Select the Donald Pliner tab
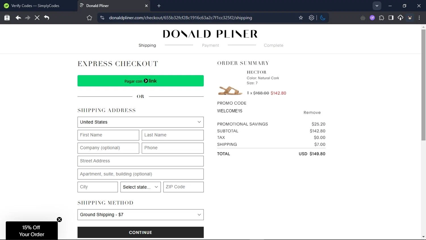426x240 pixels. [x=114, y=6]
